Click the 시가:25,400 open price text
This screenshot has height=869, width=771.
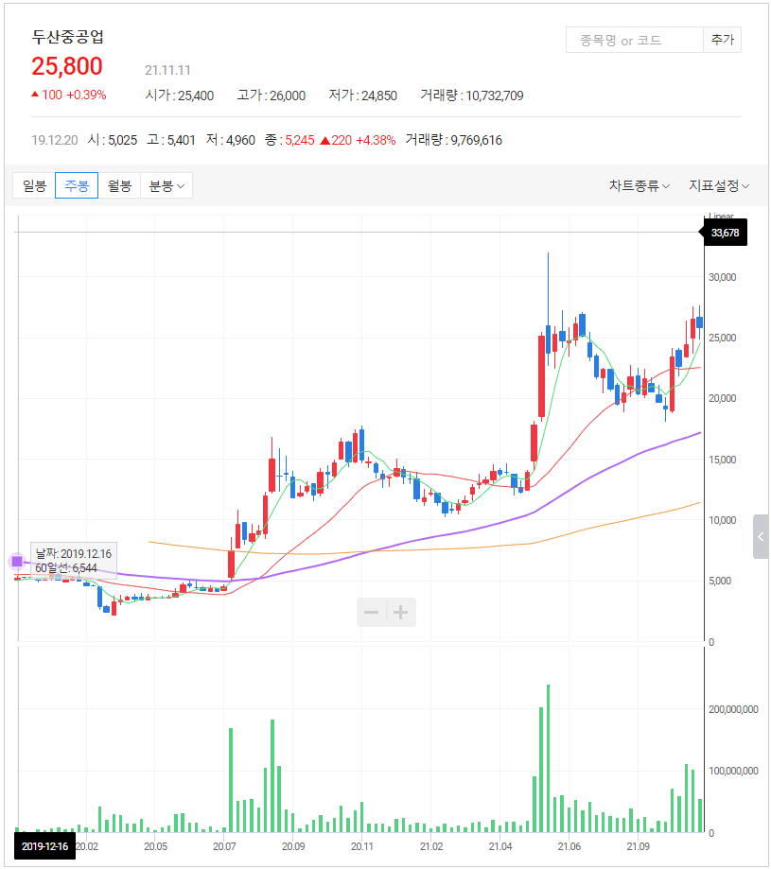180,96
